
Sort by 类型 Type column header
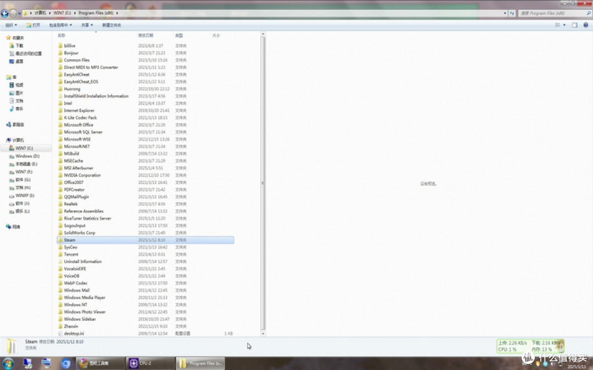pos(179,36)
